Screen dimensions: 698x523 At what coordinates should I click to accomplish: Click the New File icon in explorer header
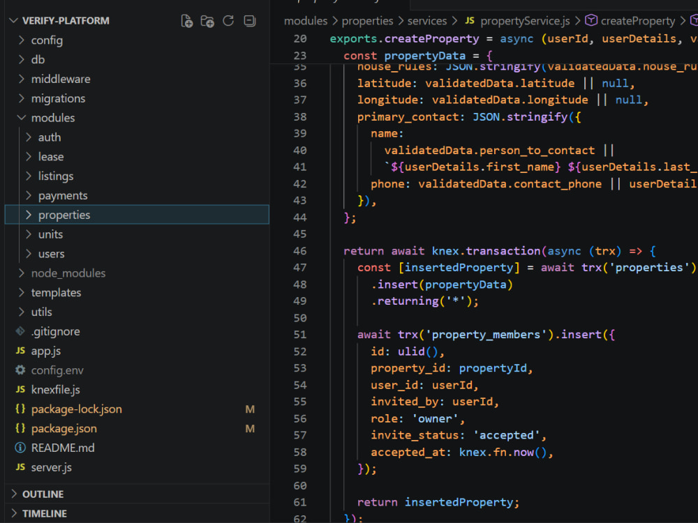pyautogui.click(x=187, y=21)
